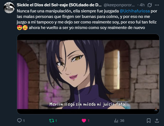Click the @keeponporor handle
The image size is (164, 126).
pos(119,5)
